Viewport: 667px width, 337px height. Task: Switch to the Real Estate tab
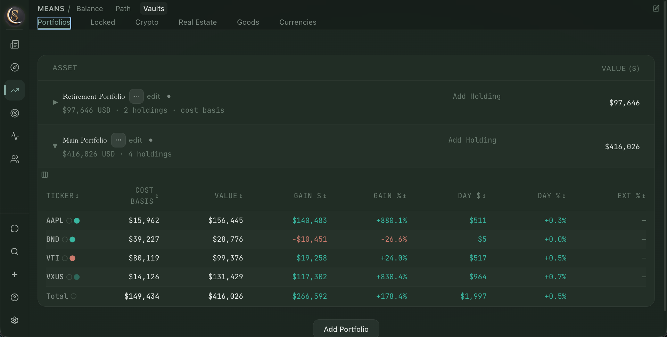(x=197, y=22)
